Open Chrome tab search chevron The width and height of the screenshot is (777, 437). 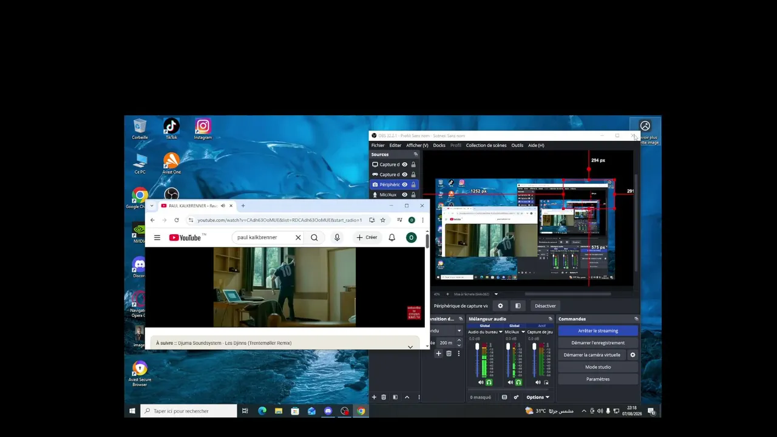pos(152,206)
